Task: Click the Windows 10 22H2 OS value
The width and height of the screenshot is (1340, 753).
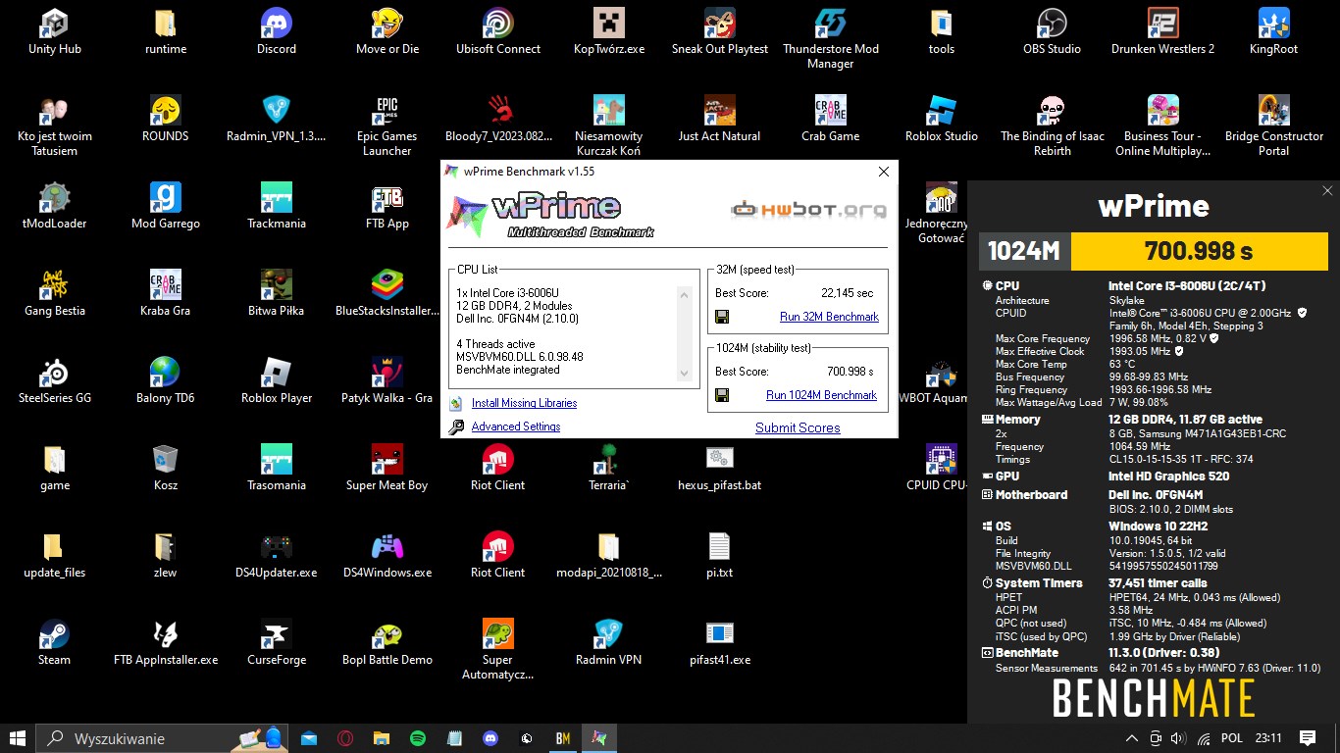Action: (x=1158, y=527)
